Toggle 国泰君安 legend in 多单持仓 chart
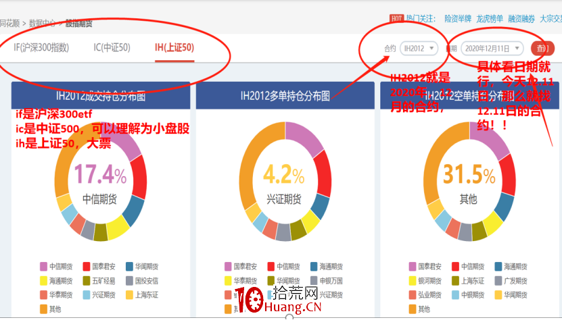The height and width of the screenshot is (320, 562). (x=241, y=267)
